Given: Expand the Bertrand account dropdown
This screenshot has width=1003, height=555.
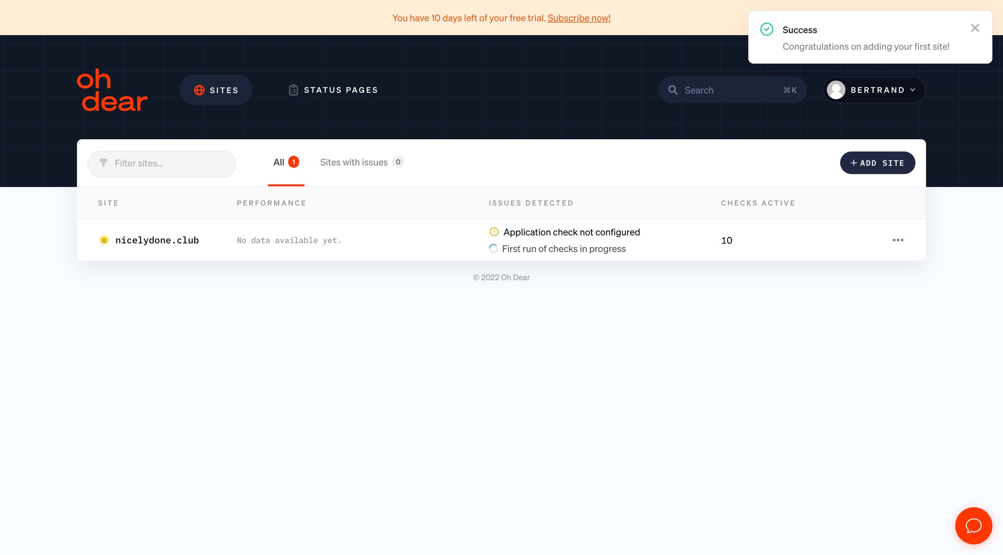Looking at the screenshot, I should click(x=874, y=90).
